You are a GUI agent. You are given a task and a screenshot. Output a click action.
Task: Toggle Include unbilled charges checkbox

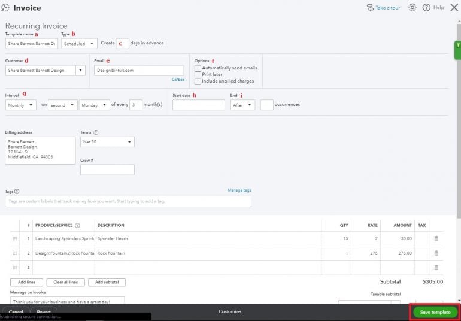pos(198,81)
